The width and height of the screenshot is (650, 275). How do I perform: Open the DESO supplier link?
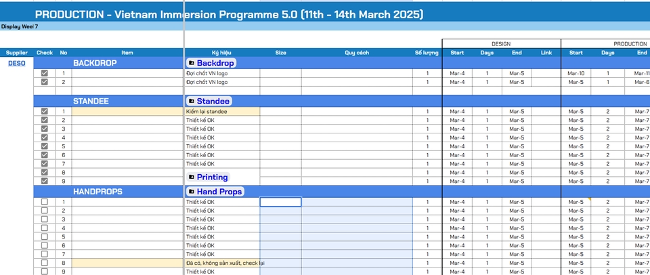[x=16, y=63]
